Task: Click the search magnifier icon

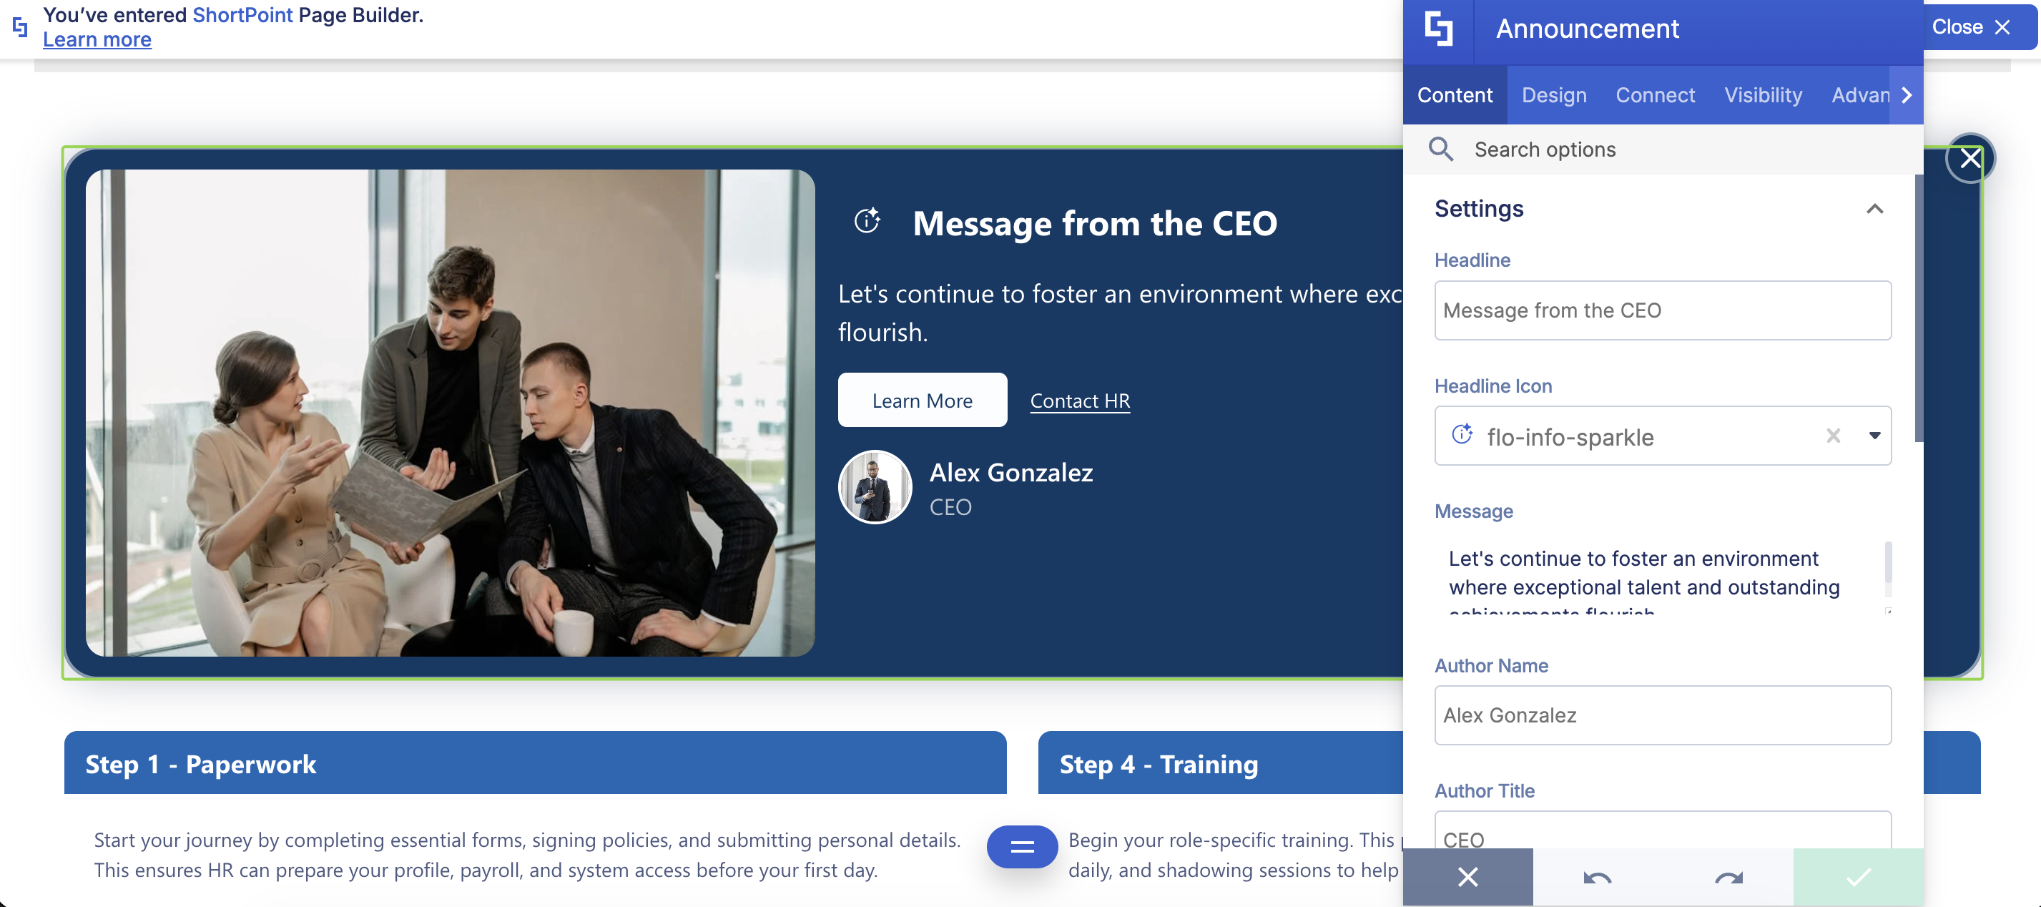Action: click(1440, 149)
